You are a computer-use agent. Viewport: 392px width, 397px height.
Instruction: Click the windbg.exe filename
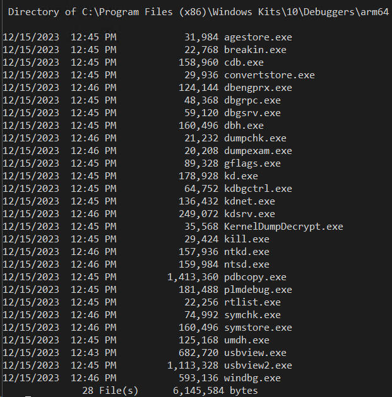pyautogui.click(x=252, y=378)
